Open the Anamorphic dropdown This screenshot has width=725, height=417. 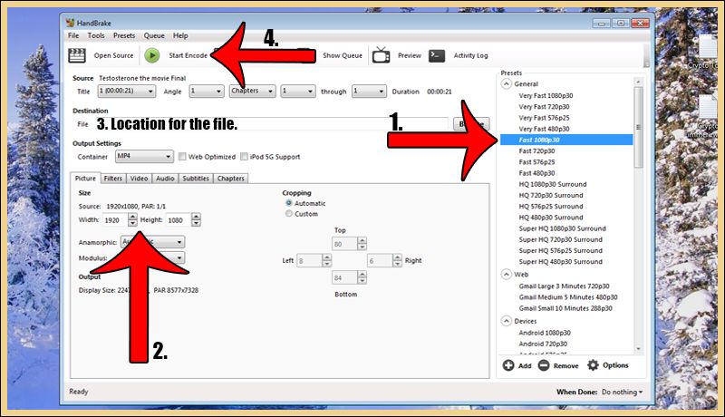point(152,242)
